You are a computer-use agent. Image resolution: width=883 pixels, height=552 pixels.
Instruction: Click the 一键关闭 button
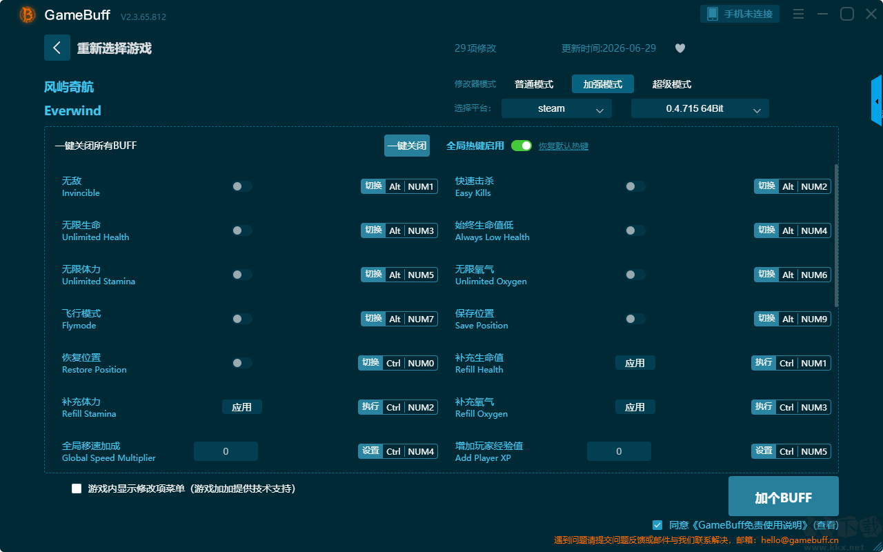click(x=407, y=146)
